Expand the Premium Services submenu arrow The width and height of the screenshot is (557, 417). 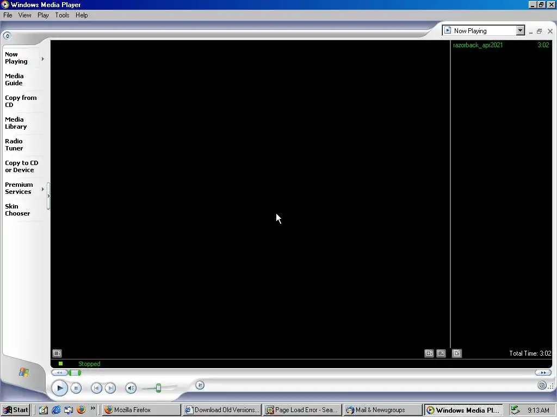43,189
